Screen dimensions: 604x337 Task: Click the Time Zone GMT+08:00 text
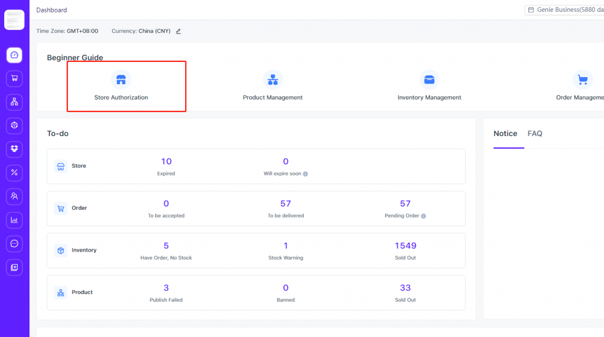tap(67, 31)
